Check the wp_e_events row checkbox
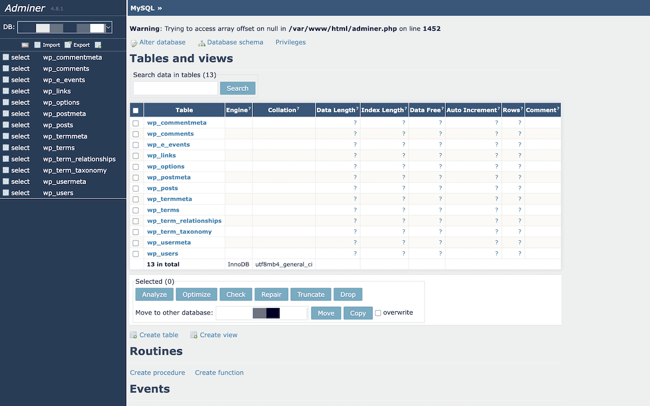The height and width of the screenshot is (406, 650). coord(135,145)
